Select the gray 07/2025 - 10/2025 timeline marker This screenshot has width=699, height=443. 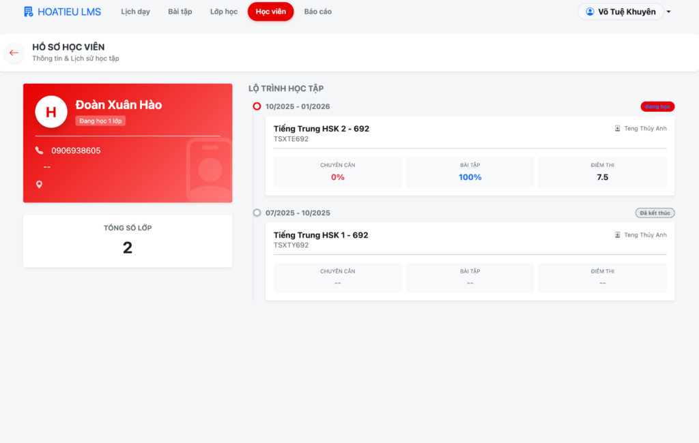click(x=257, y=213)
